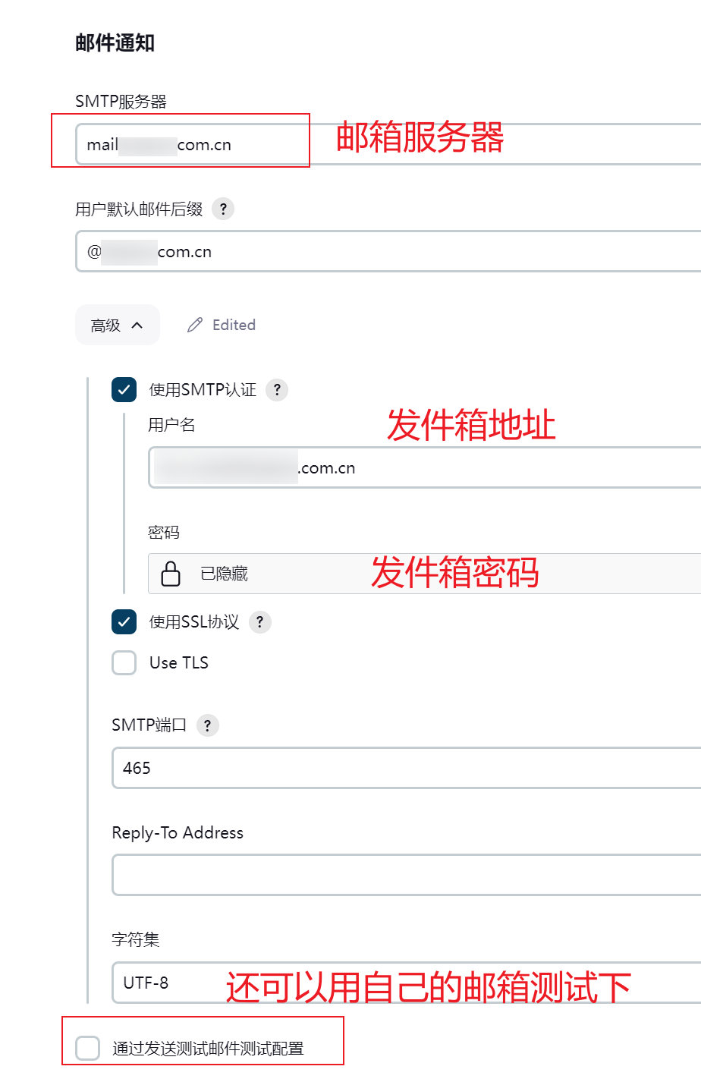Enable the Use TLS checkbox
701x1082 pixels.
point(124,662)
